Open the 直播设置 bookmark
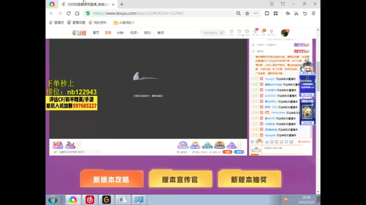The height and width of the screenshot is (205, 366). 76,22
